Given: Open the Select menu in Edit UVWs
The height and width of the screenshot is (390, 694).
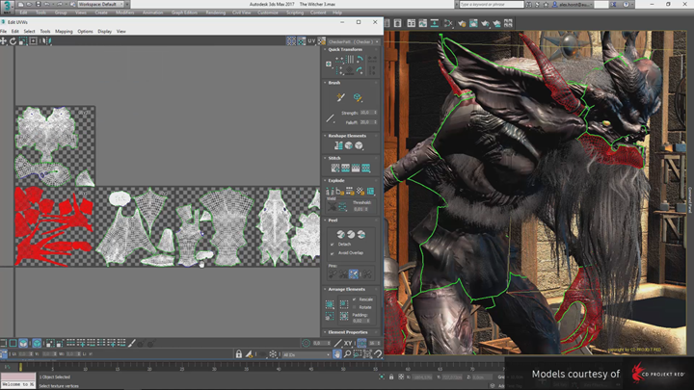Looking at the screenshot, I should (29, 32).
